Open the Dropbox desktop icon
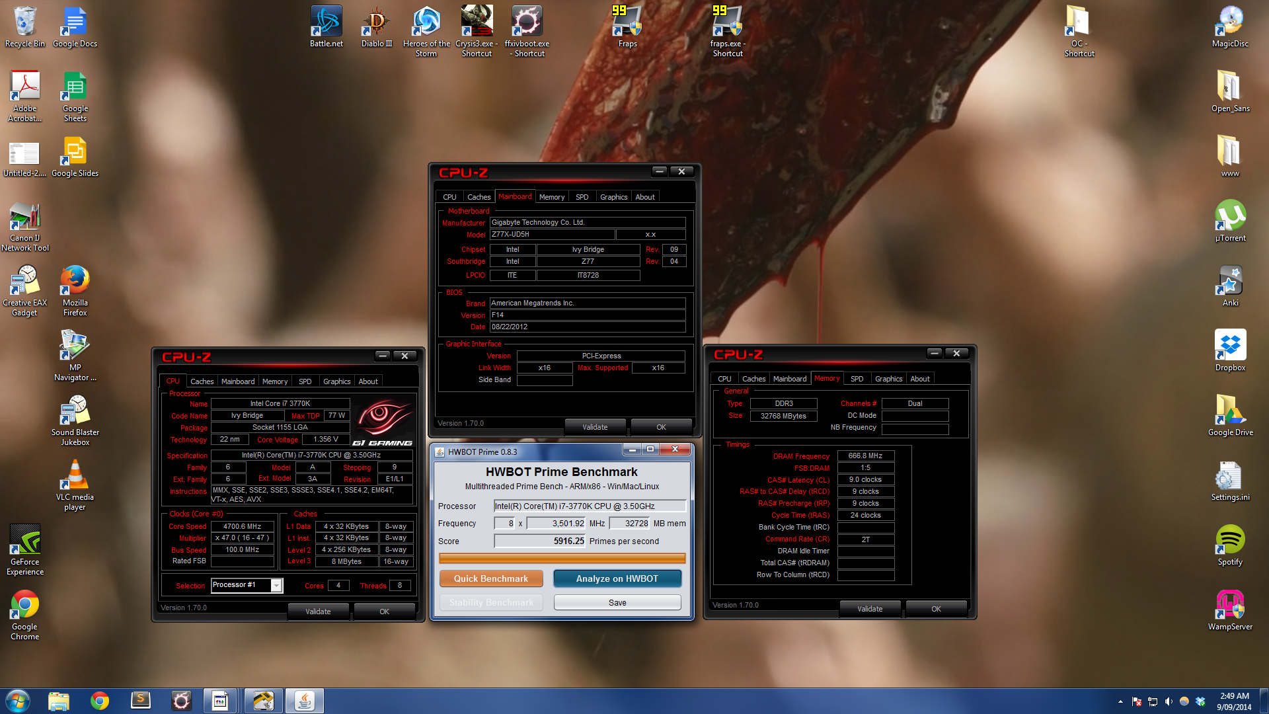Screen dimensions: 1269x714 (1230, 351)
